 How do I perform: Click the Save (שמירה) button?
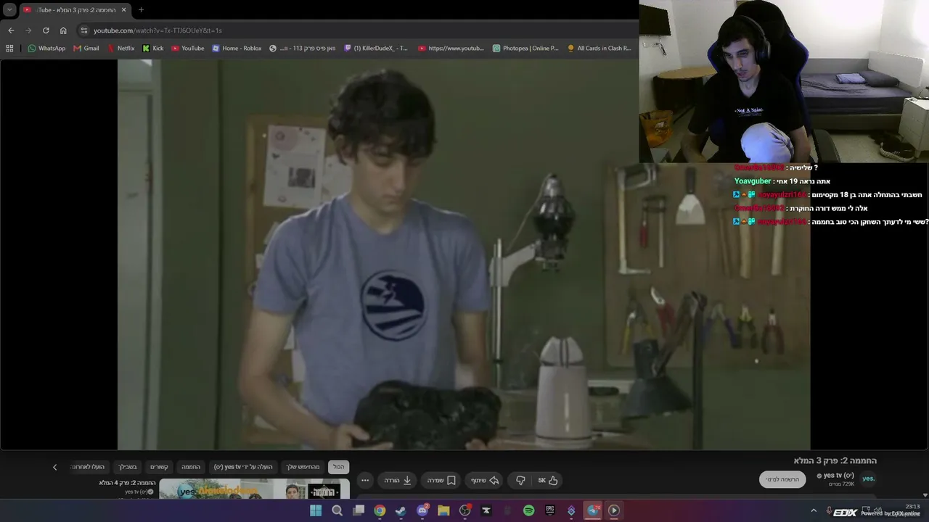click(441, 480)
